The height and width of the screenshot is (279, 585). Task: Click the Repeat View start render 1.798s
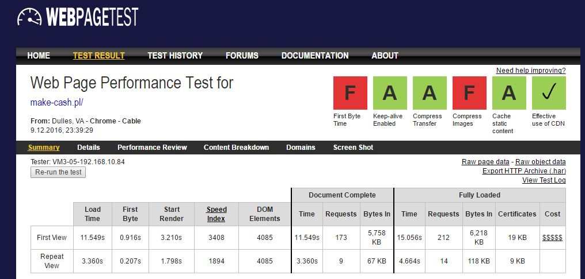click(x=171, y=261)
